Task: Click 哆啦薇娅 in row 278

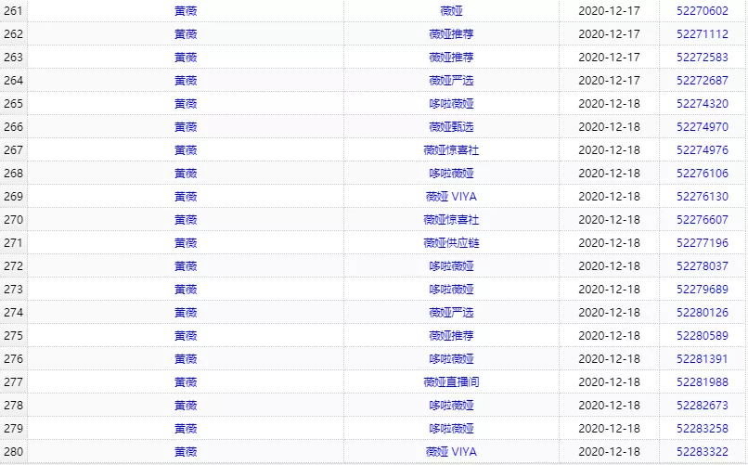Action: (451, 406)
